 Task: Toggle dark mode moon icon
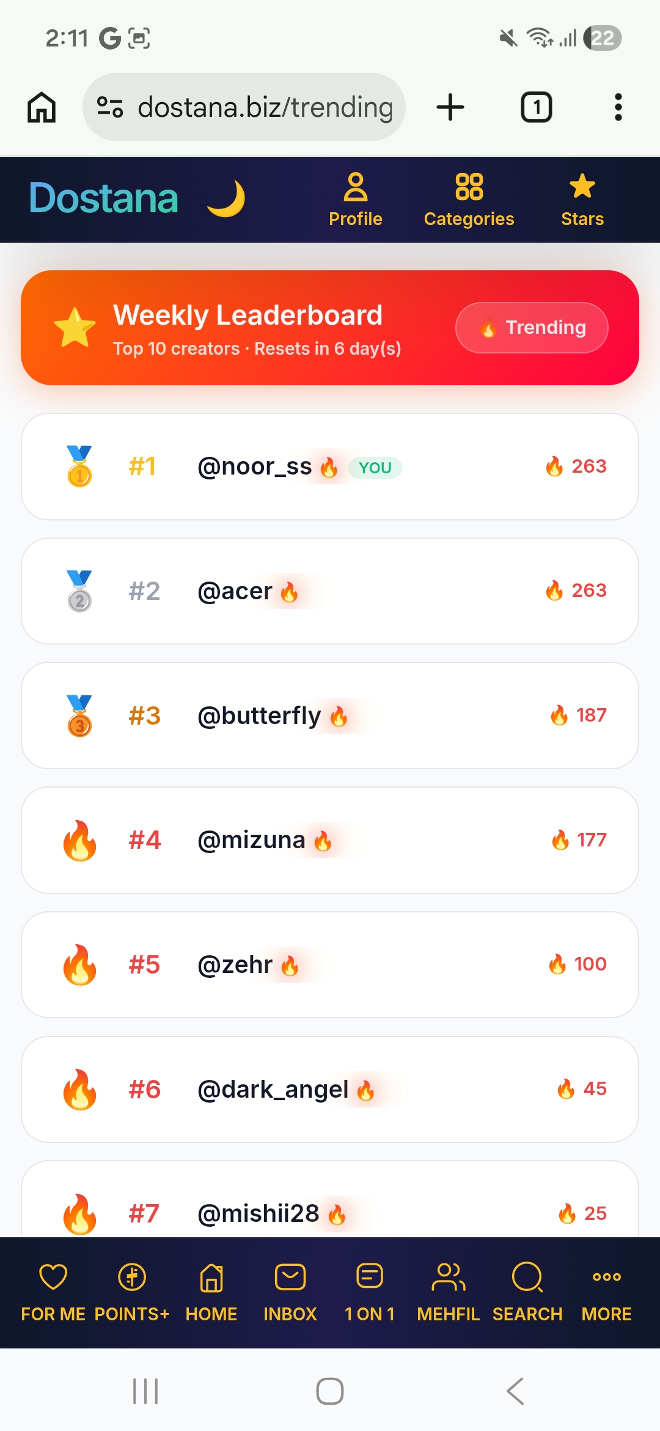tap(226, 199)
